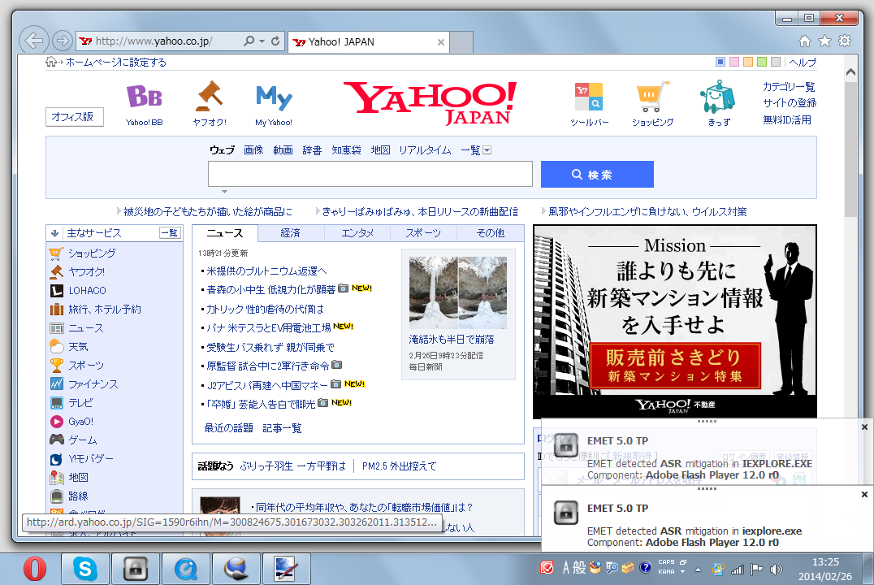Open カテゴリ一覧 link

[x=789, y=87]
